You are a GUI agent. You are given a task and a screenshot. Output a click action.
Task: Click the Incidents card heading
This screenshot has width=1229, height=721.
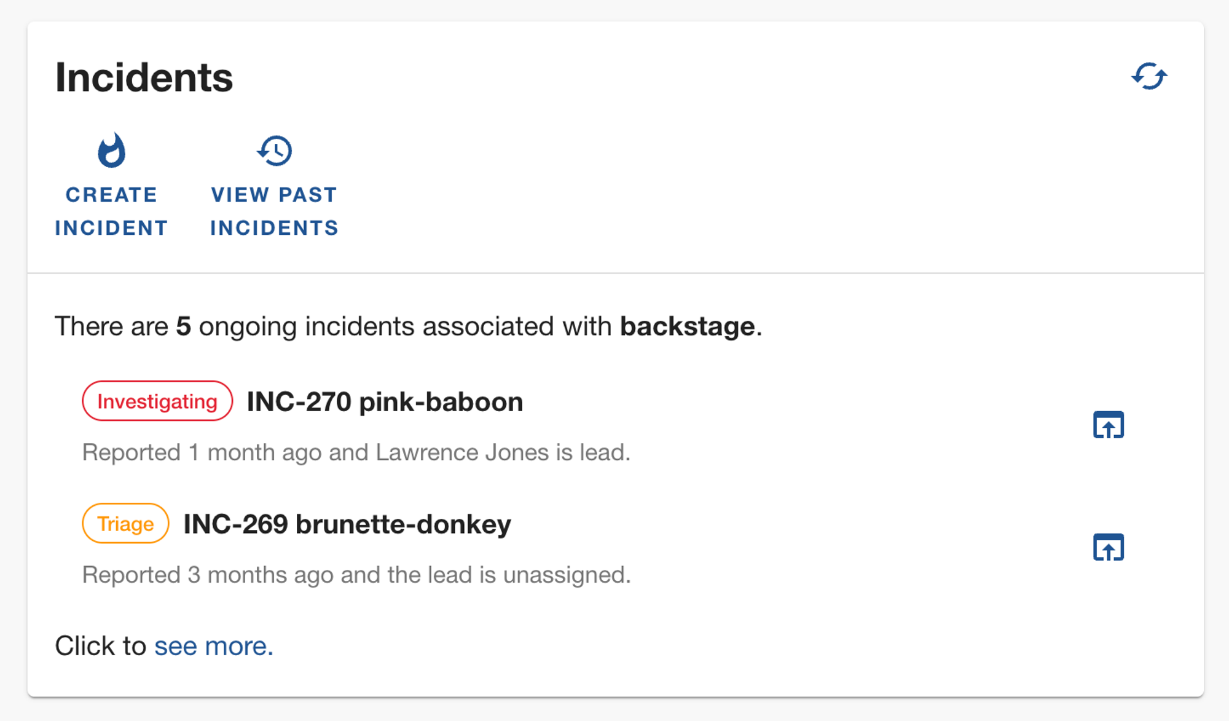click(x=144, y=77)
